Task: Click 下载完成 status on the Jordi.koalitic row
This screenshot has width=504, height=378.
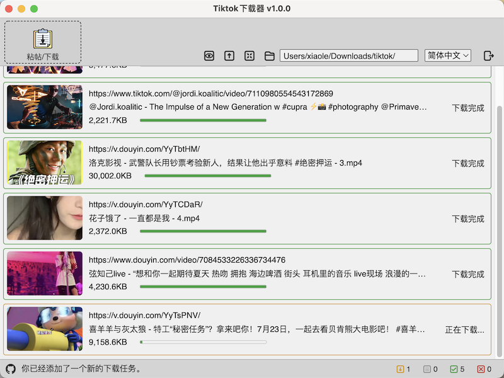Action: 468,108
